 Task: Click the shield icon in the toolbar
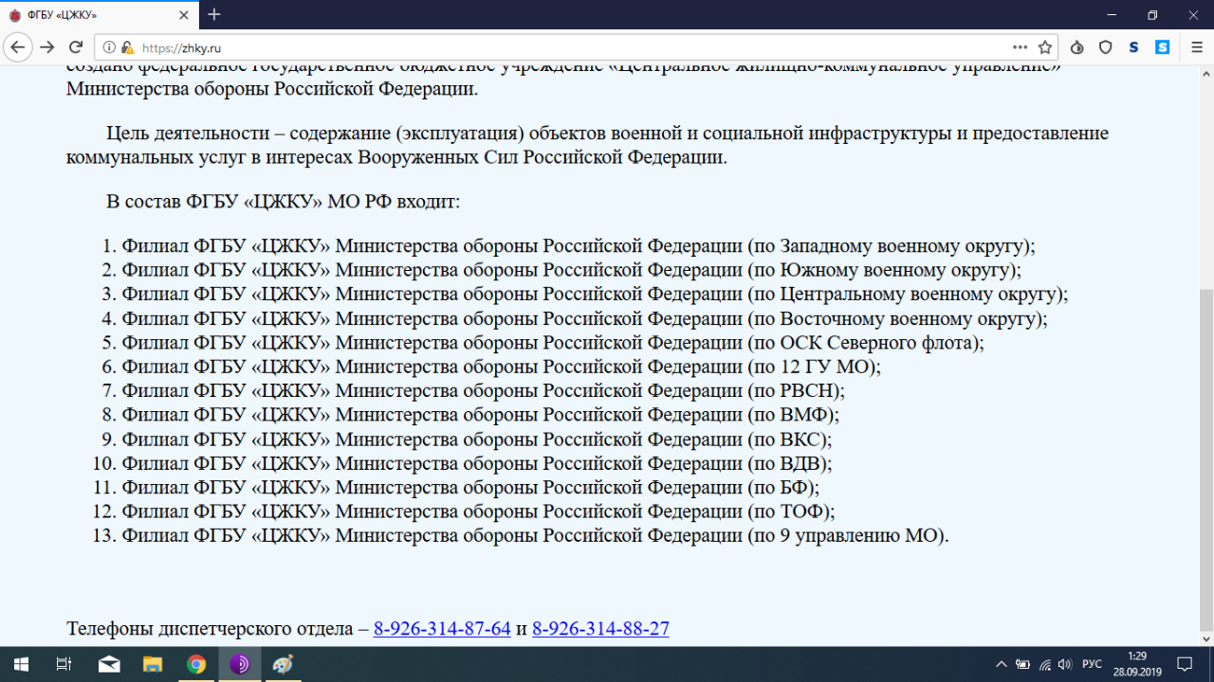(x=1105, y=47)
